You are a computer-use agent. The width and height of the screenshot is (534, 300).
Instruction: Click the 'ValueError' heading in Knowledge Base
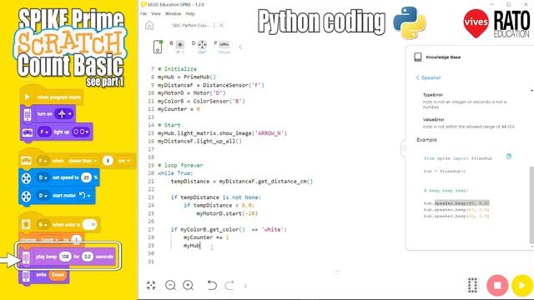tap(434, 119)
